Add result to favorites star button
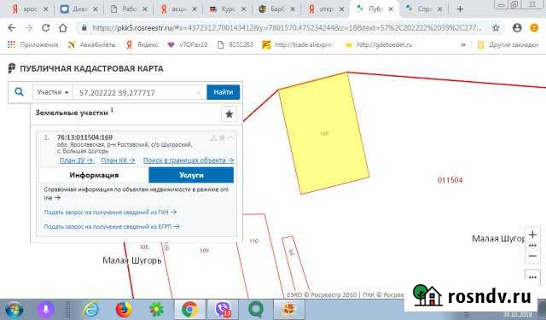Screen dimensions: 546x320 tap(229, 114)
